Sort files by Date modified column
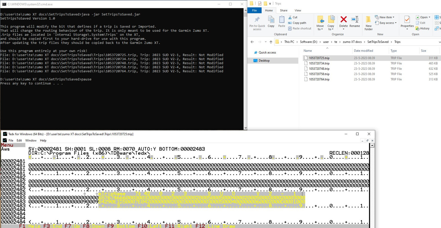Screen dimensions: 441x228 click(x=363, y=51)
